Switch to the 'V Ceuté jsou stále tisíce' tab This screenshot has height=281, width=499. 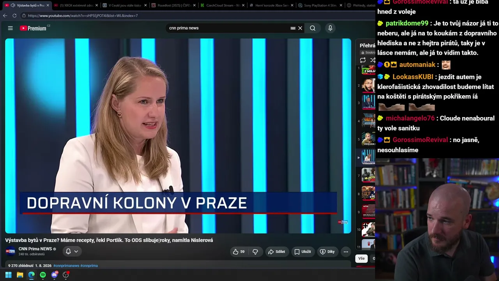click(125, 5)
